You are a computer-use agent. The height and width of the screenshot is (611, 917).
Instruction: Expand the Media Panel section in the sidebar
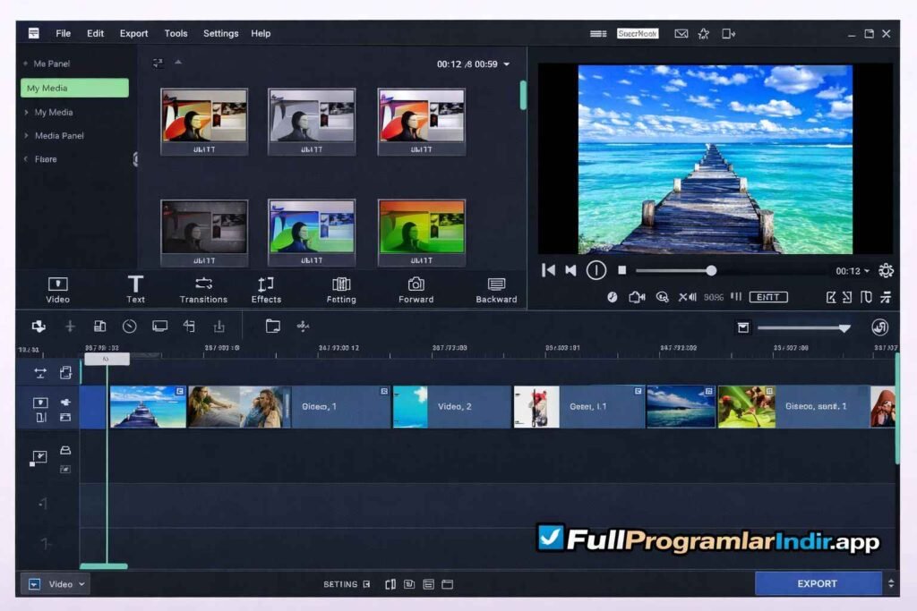click(58, 136)
